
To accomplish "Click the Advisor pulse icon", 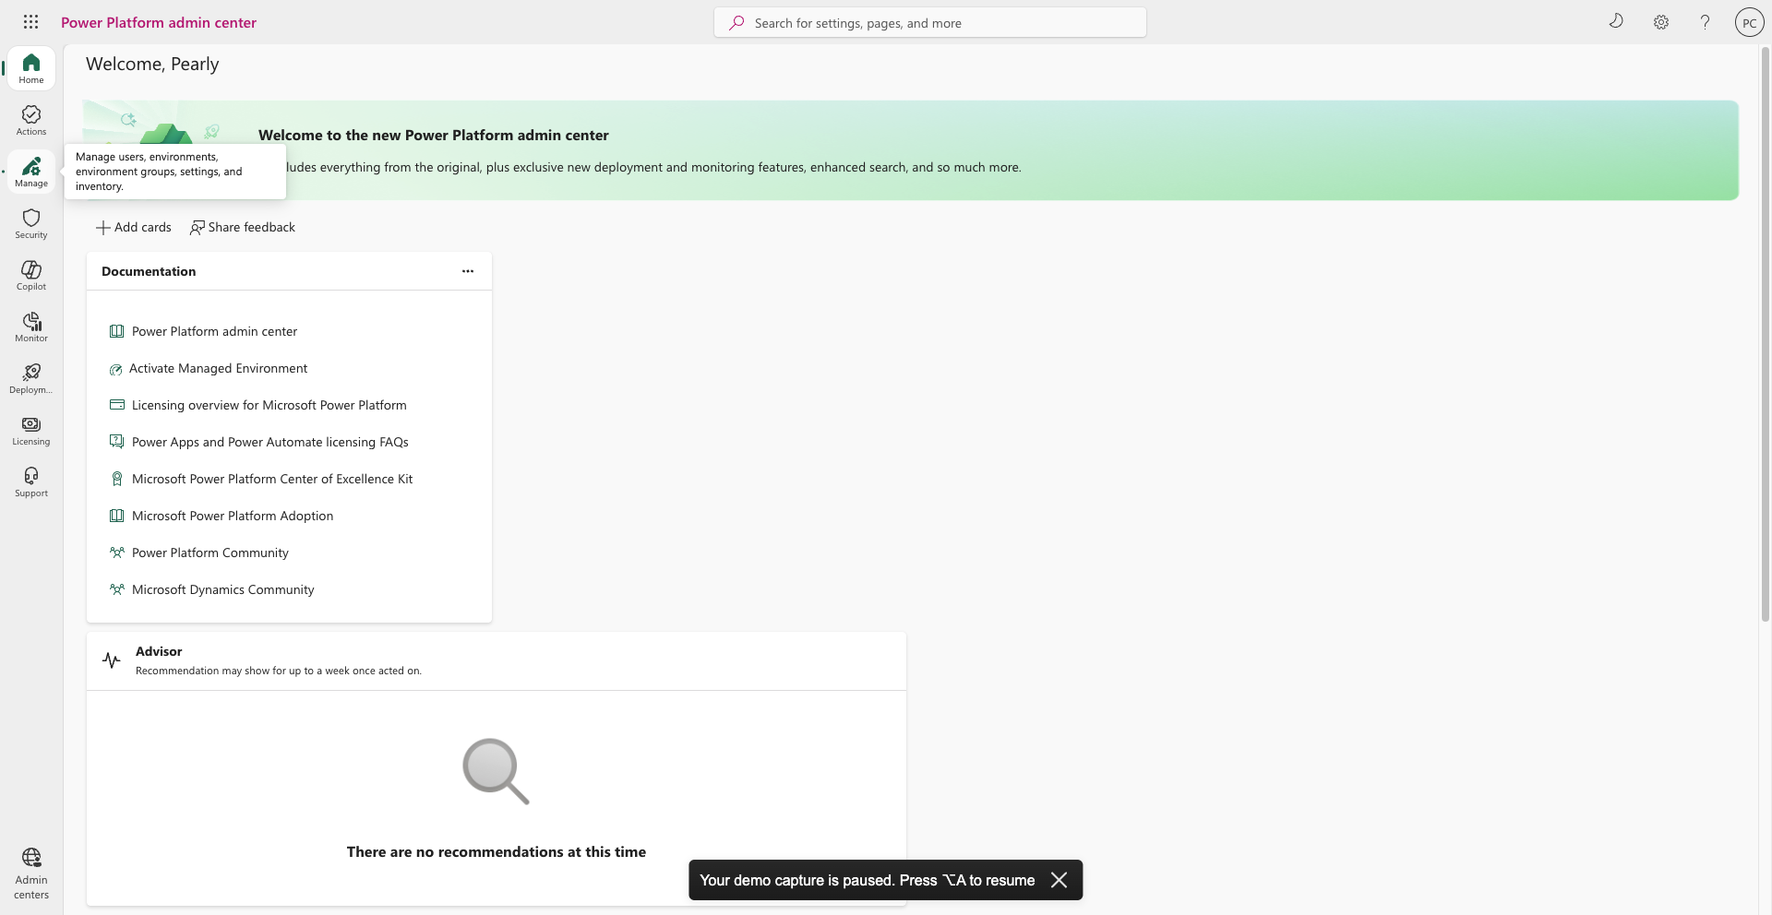I will (112, 660).
